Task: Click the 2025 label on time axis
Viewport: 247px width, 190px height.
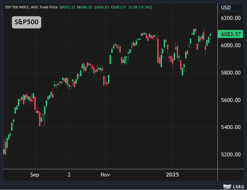Action: point(173,175)
